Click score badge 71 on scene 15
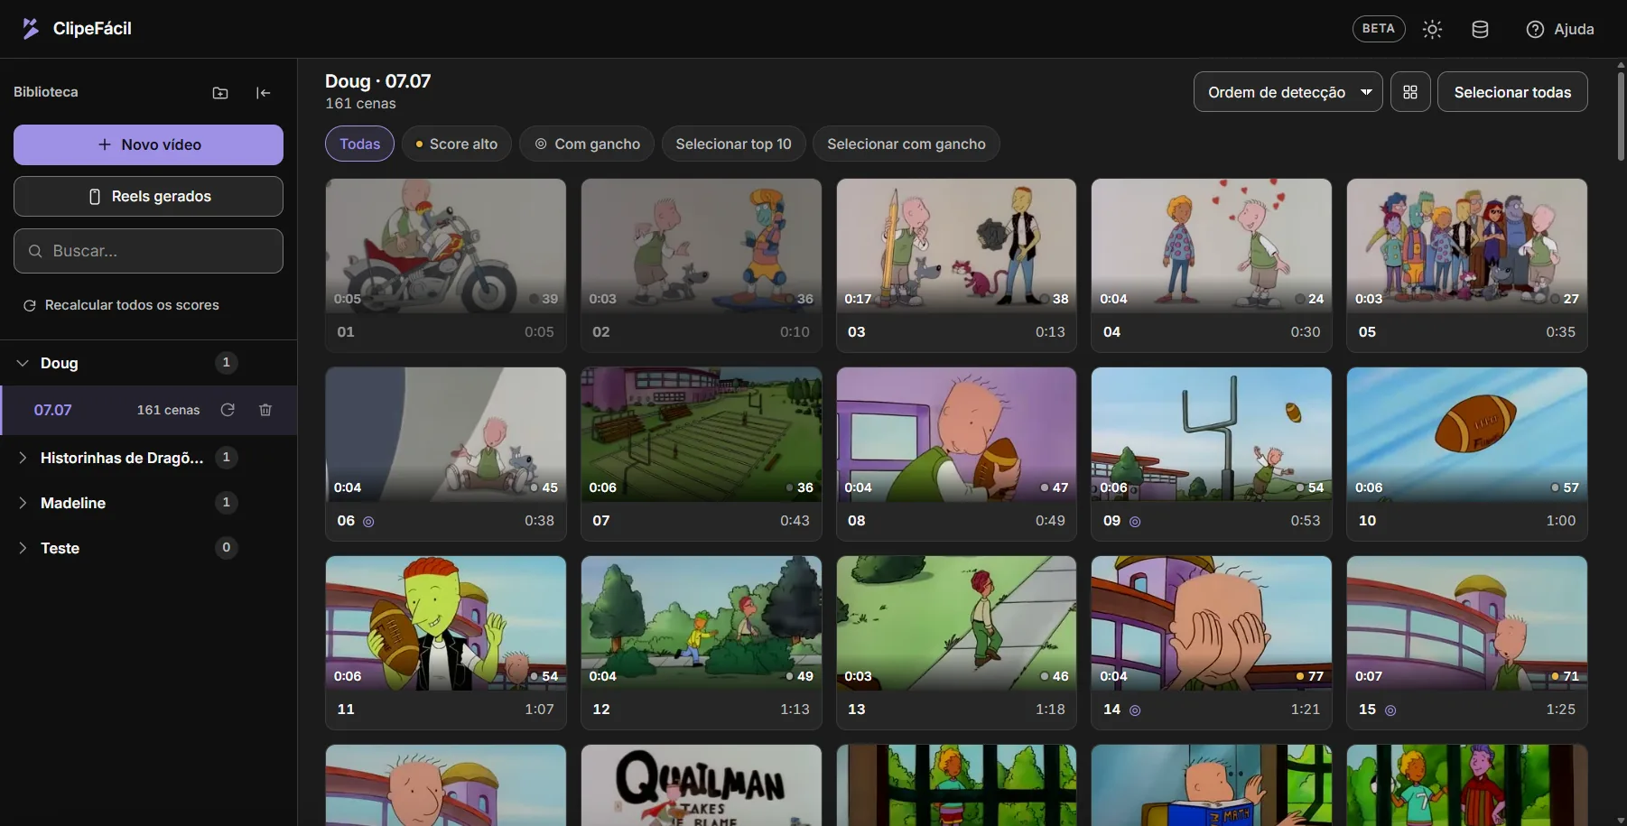Image resolution: width=1627 pixels, height=826 pixels. (1566, 676)
